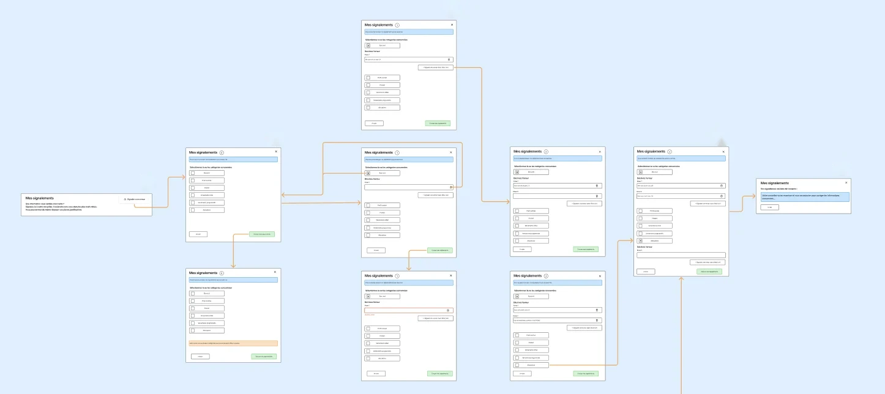Close the final confirmation card
Screen dimensions: 885x394
coord(846,182)
